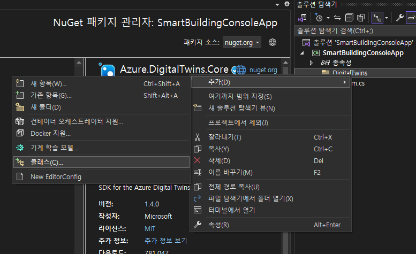The width and height of the screenshot is (416, 254).
Task: Click the Docker 지원 icon
Action: [x=20, y=133]
